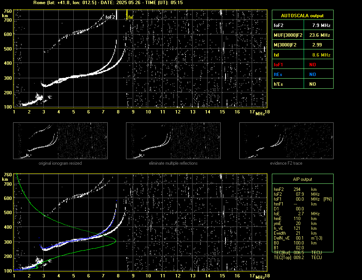Click the white foF2 marker label on top ionogram

click(x=110, y=17)
